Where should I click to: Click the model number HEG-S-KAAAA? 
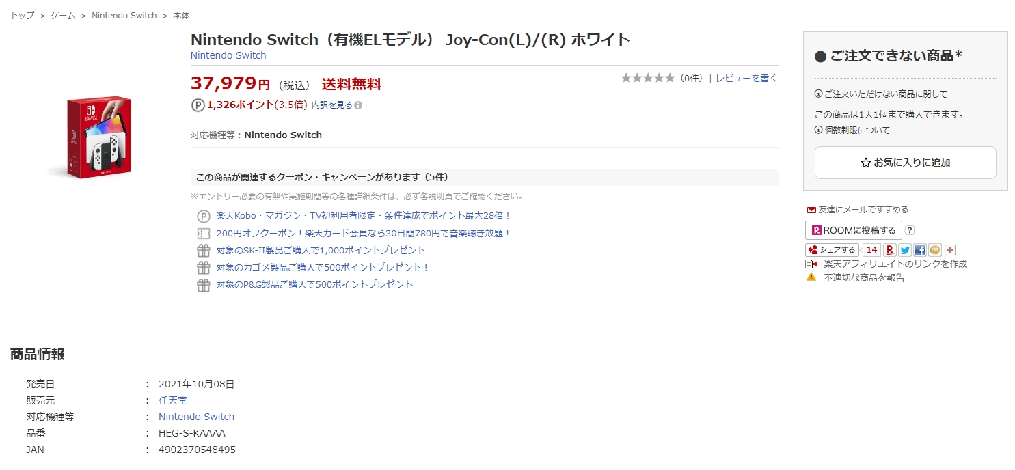[192, 433]
